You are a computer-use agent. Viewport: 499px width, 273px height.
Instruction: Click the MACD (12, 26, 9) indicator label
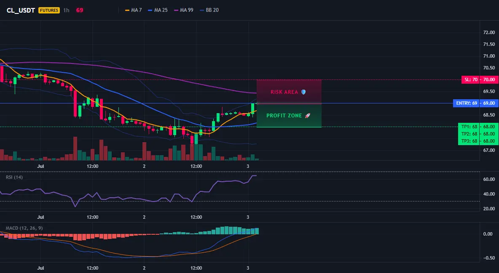24,228
